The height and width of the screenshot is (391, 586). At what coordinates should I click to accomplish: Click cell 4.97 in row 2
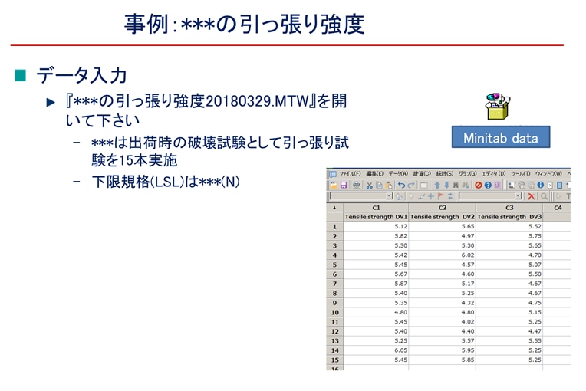(443, 236)
